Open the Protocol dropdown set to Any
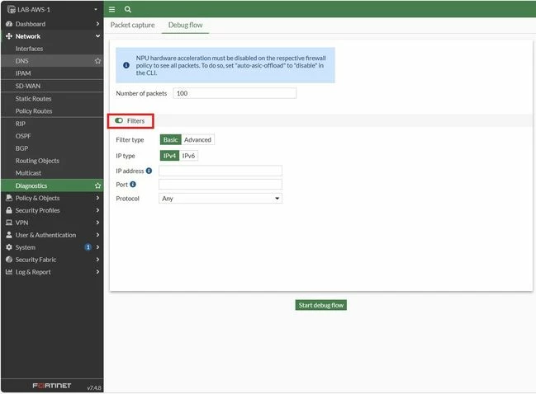Screen dimensions: 536x394 (x=221, y=198)
